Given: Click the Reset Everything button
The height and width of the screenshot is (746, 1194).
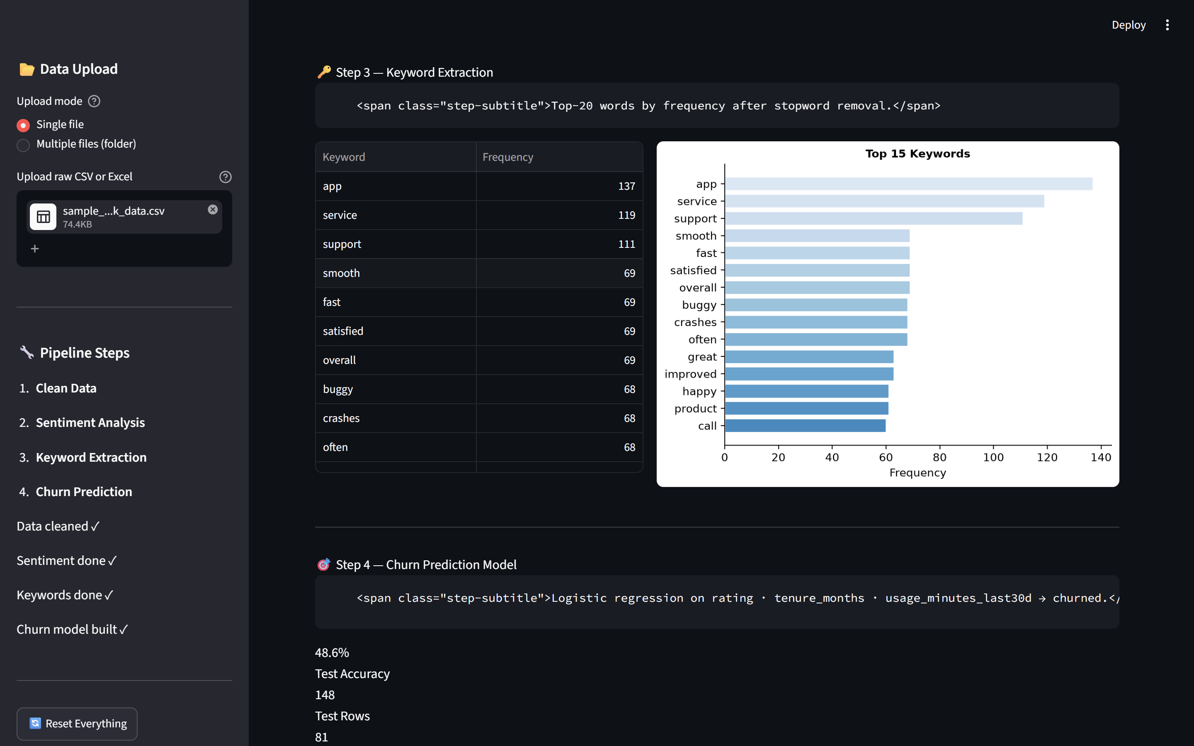Looking at the screenshot, I should pos(77,724).
